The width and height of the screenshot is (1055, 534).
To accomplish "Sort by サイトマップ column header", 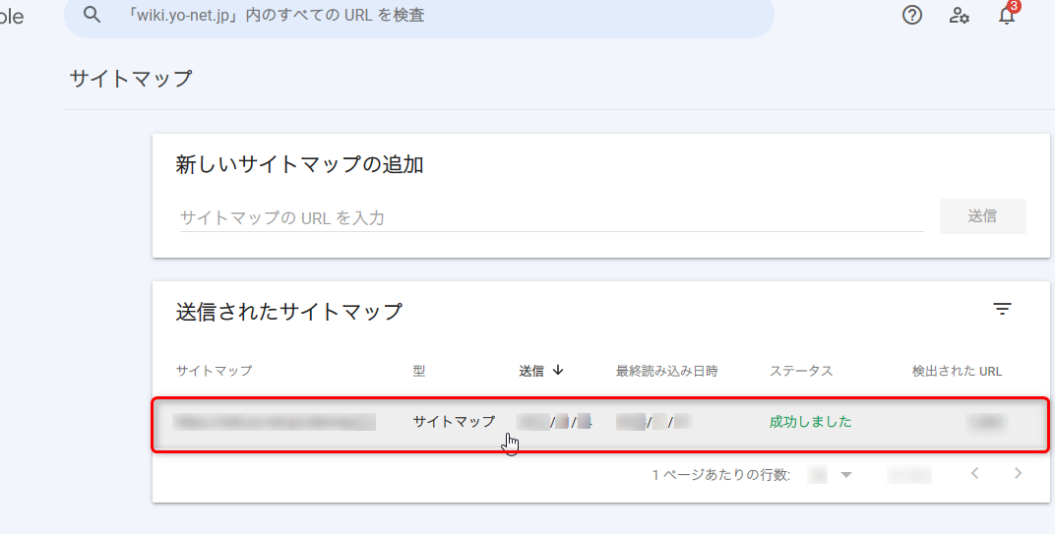I will [x=214, y=371].
